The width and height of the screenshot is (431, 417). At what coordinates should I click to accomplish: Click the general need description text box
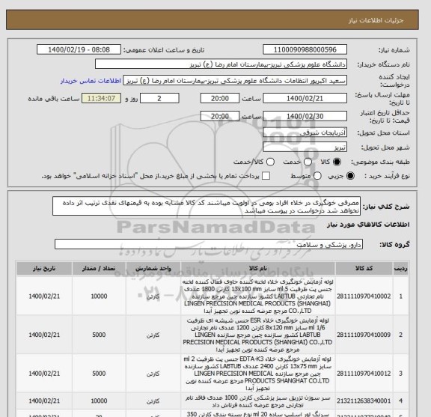click(x=207, y=207)
